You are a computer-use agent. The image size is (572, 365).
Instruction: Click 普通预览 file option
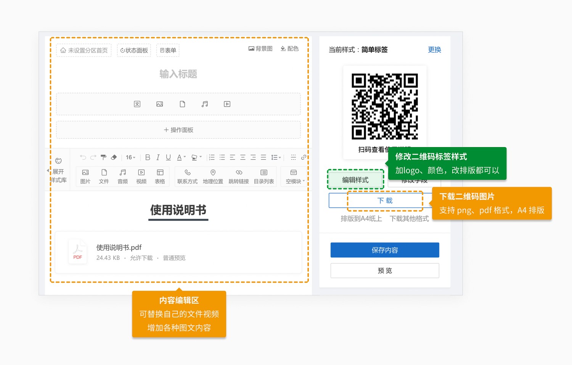[x=174, y=258]
